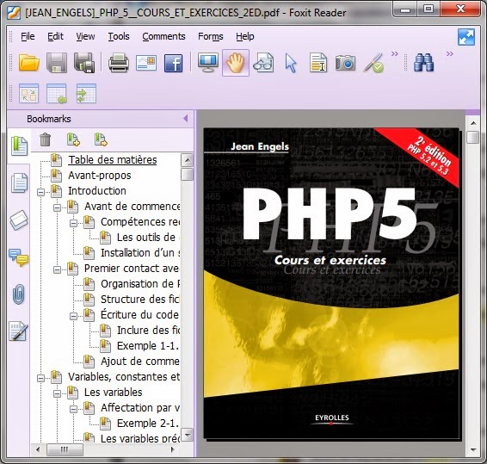Open the Layers sidebar icon
Screen dimensions: 487x464
point(19,220)
